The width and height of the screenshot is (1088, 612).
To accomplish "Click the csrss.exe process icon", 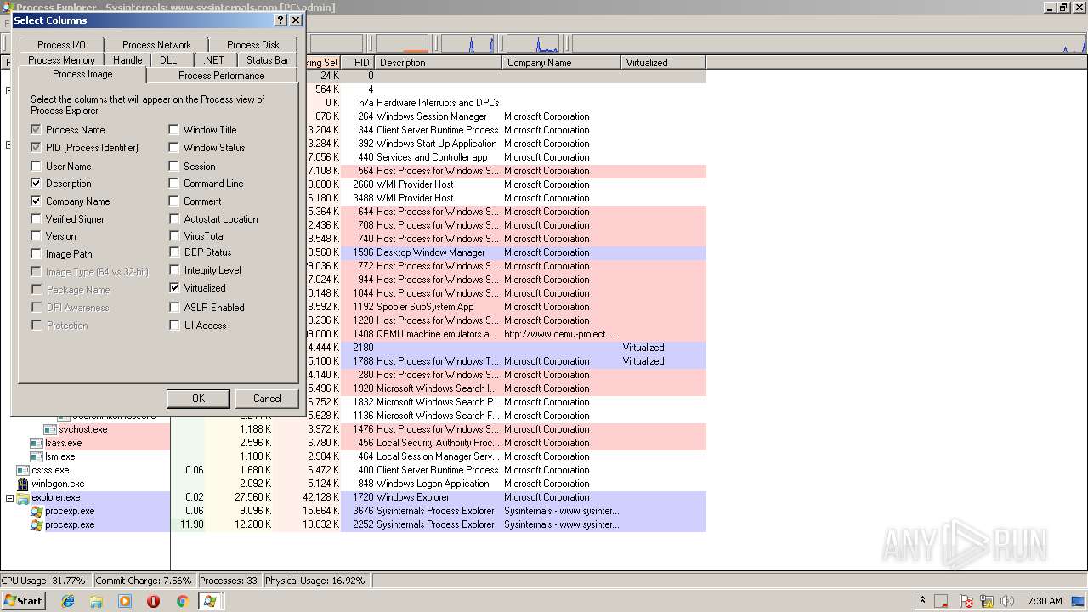I will tap(23, 470).
